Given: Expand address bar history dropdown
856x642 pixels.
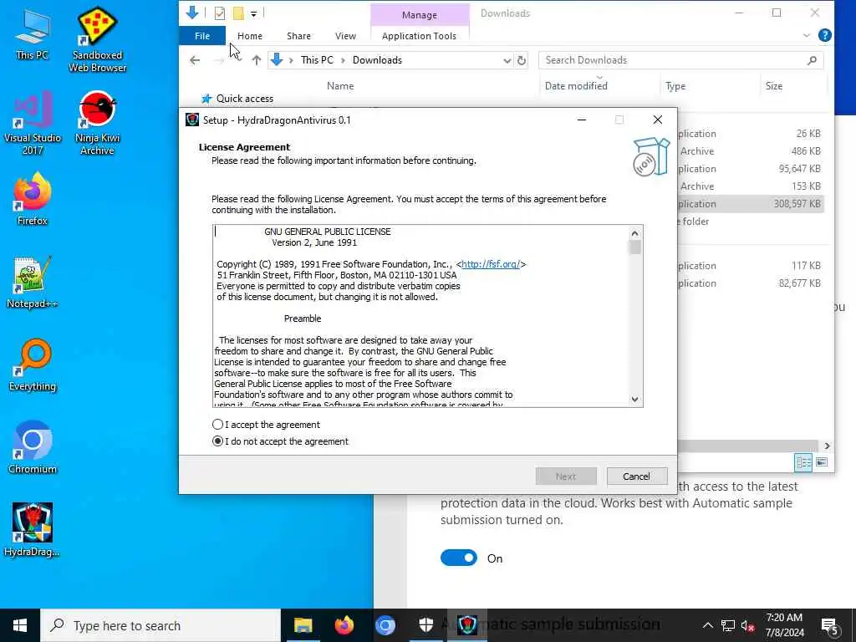Looking at the screenshot, I should pos(507,60).
